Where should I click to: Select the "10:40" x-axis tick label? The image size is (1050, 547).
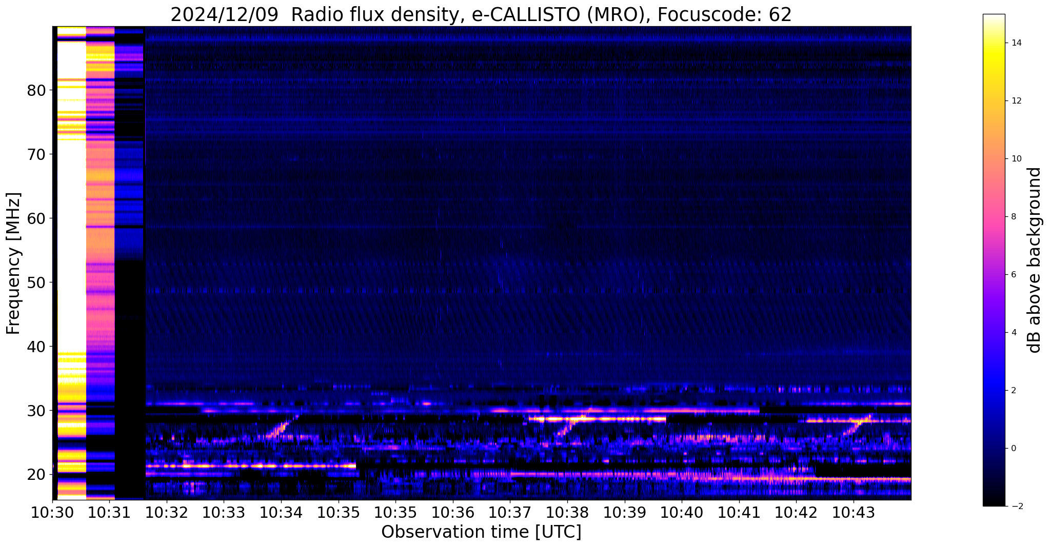(682, 513)
